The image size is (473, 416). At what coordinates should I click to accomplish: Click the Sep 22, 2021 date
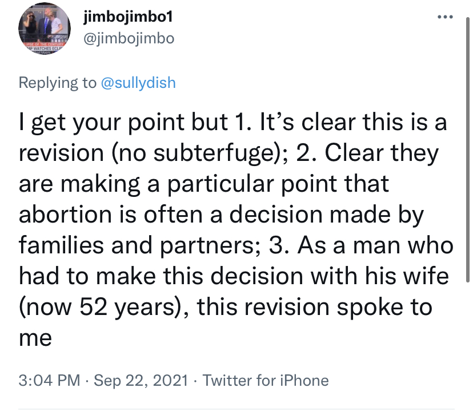coord(139,380)
